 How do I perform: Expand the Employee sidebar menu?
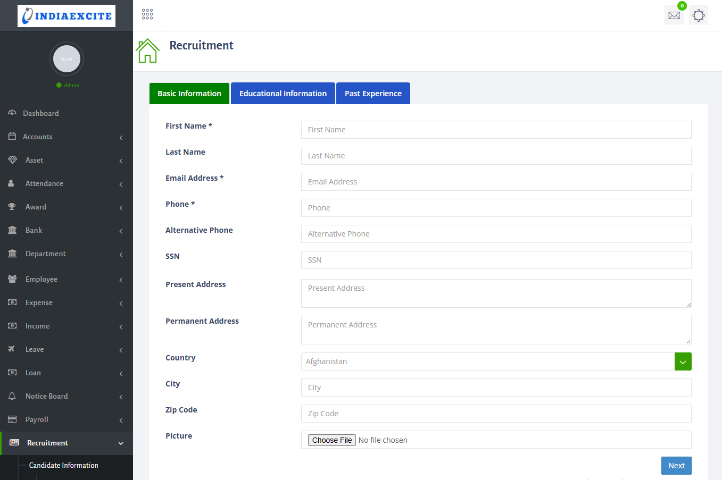point(42,279)
